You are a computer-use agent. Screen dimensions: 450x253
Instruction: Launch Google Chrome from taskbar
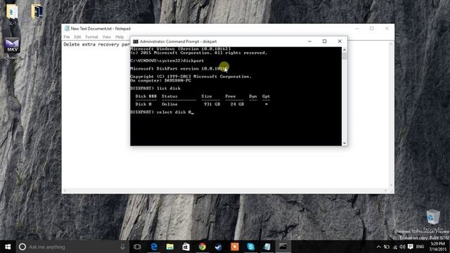coord(202,247)
